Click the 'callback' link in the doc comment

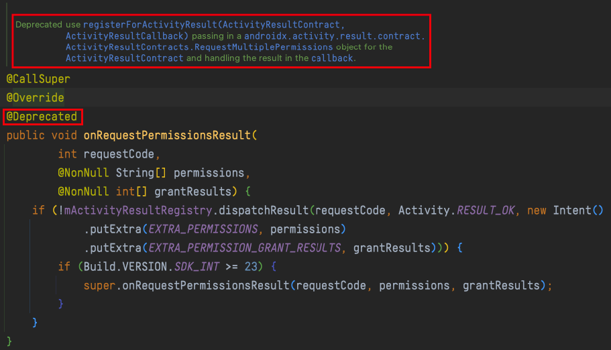click(331, 58)
